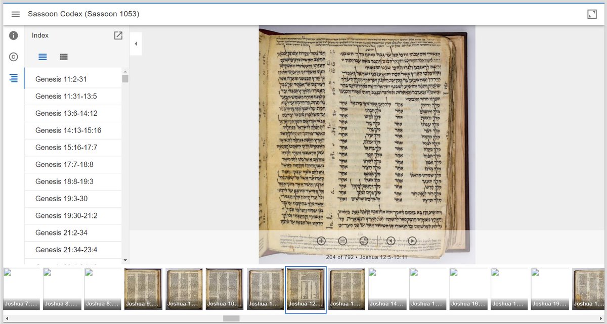Click the index scrollbar up arrow
The image size is (607, 324).
[x=125, y=71]
